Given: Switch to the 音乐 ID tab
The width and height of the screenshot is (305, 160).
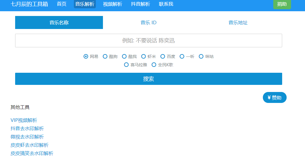Looking at the screenshot, I should [148, 22].
